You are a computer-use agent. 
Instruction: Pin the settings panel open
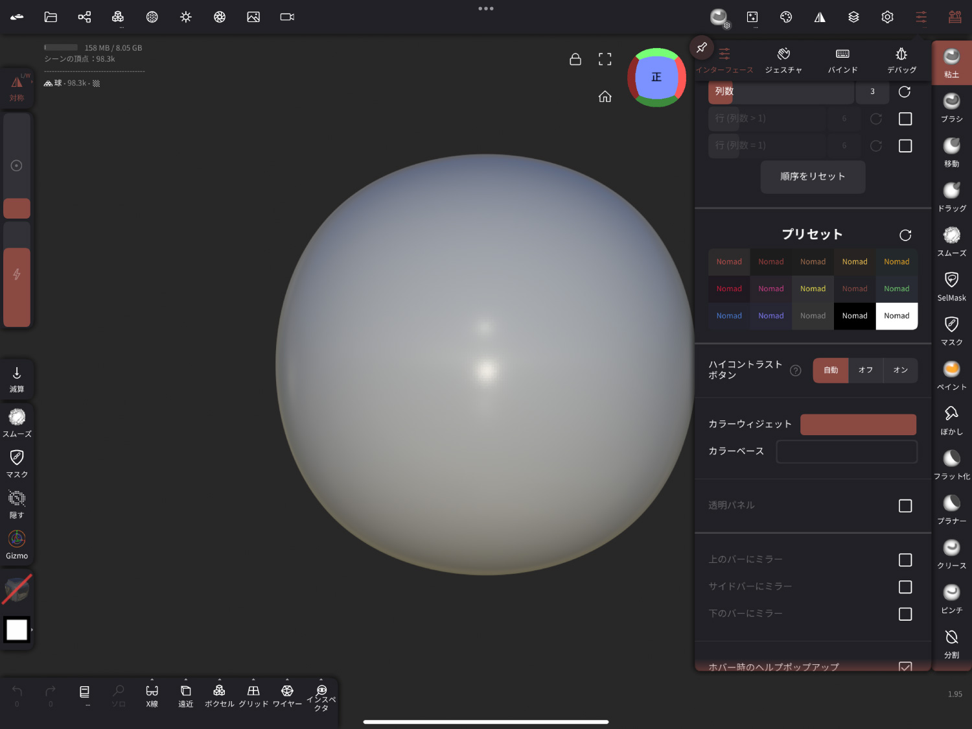tap(701, 47)
